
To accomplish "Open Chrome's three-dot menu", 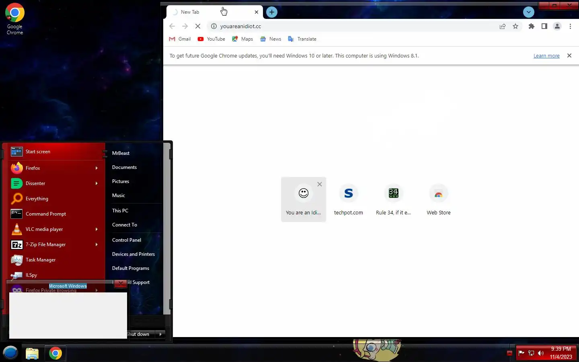I will [x=570, y=26].
